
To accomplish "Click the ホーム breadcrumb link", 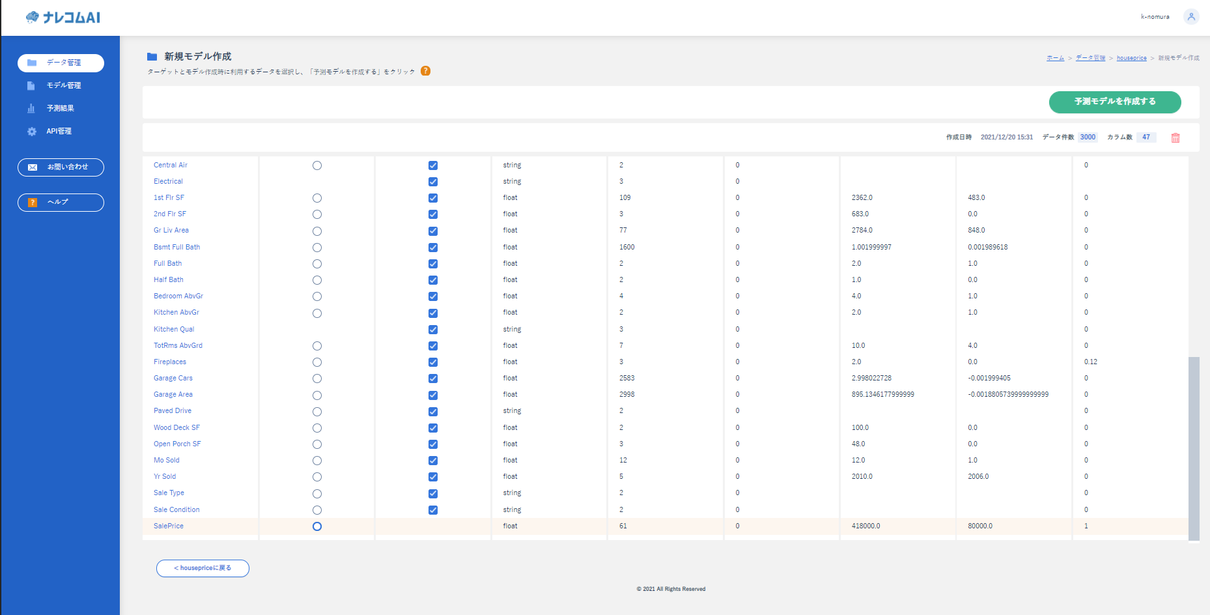I will coord(1055,58).
